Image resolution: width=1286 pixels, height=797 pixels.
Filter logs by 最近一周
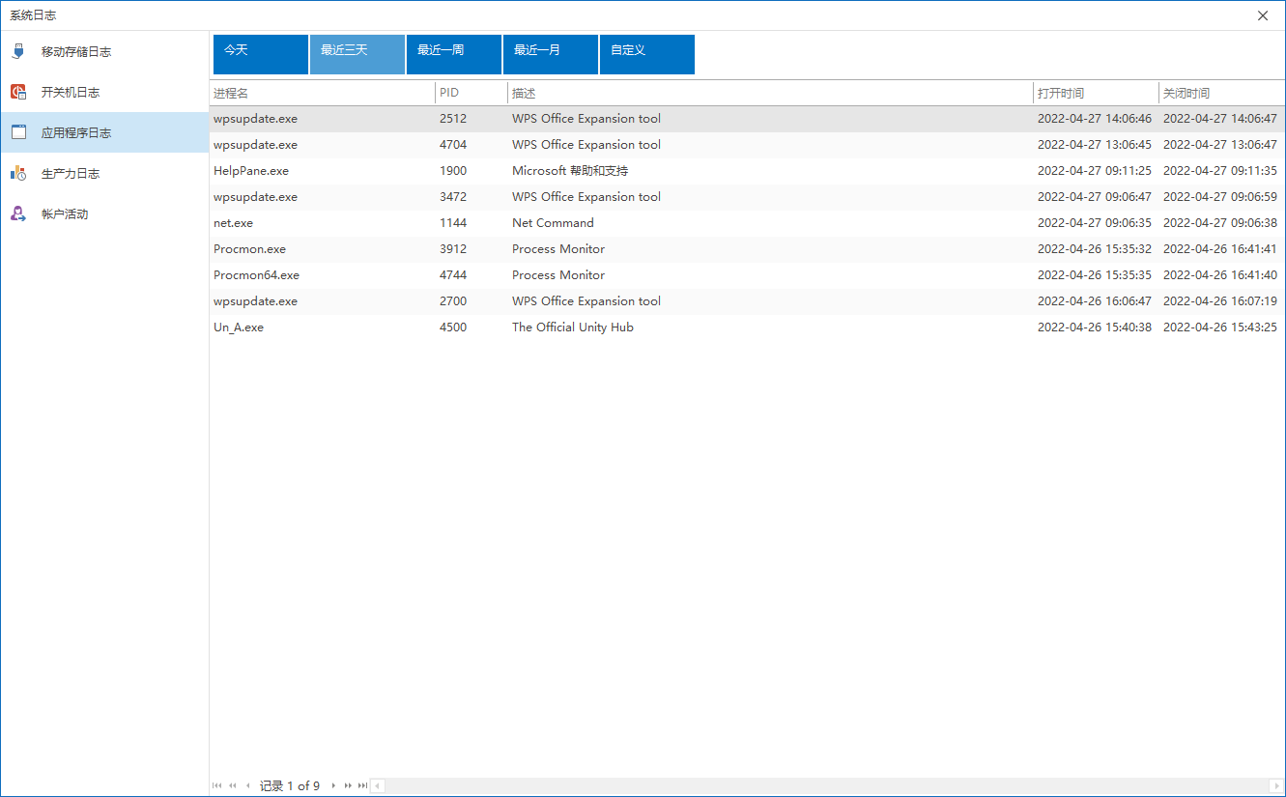(x=454, y=54)
